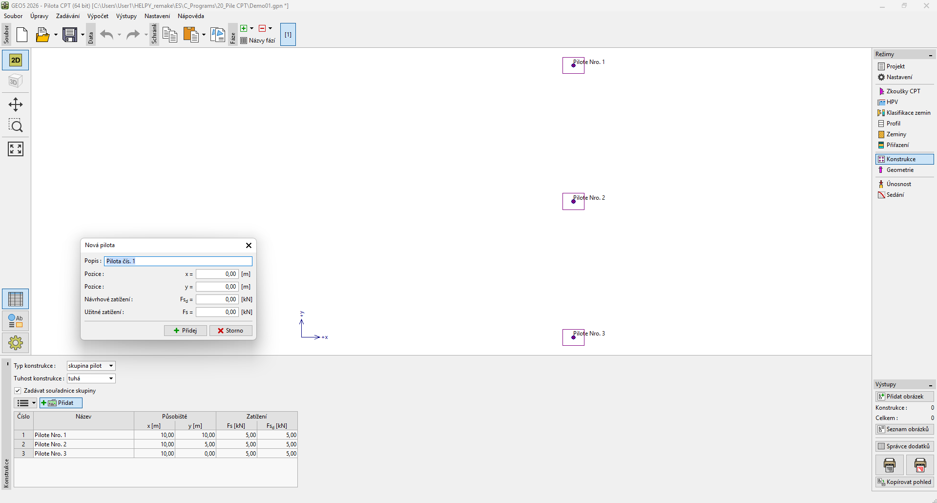Toggle Zadávat souřadnice skupiny checkbox

18,391
